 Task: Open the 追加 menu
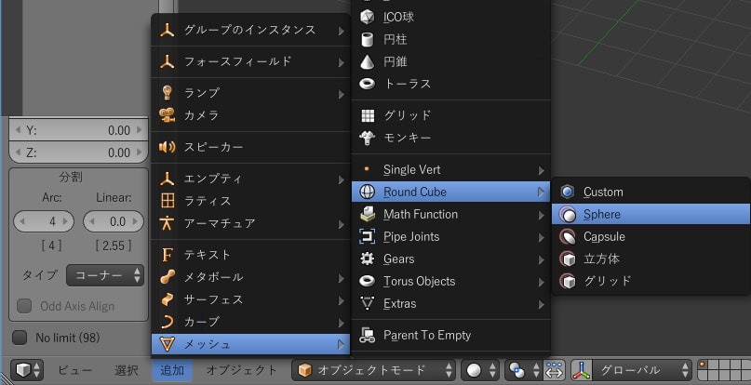[x=172, y=370]
